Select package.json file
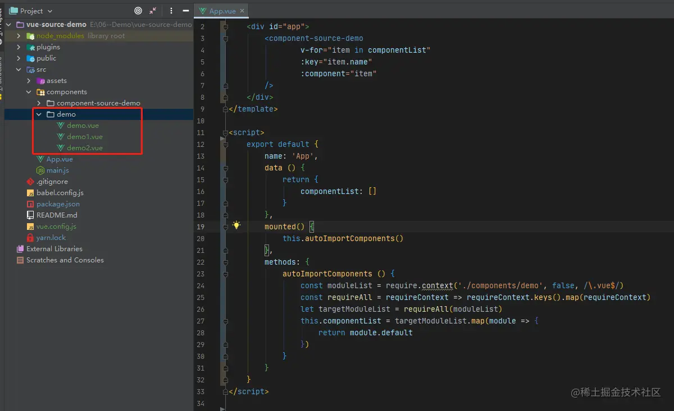Screen dimensions: 674x411 [x=58, y=204]
